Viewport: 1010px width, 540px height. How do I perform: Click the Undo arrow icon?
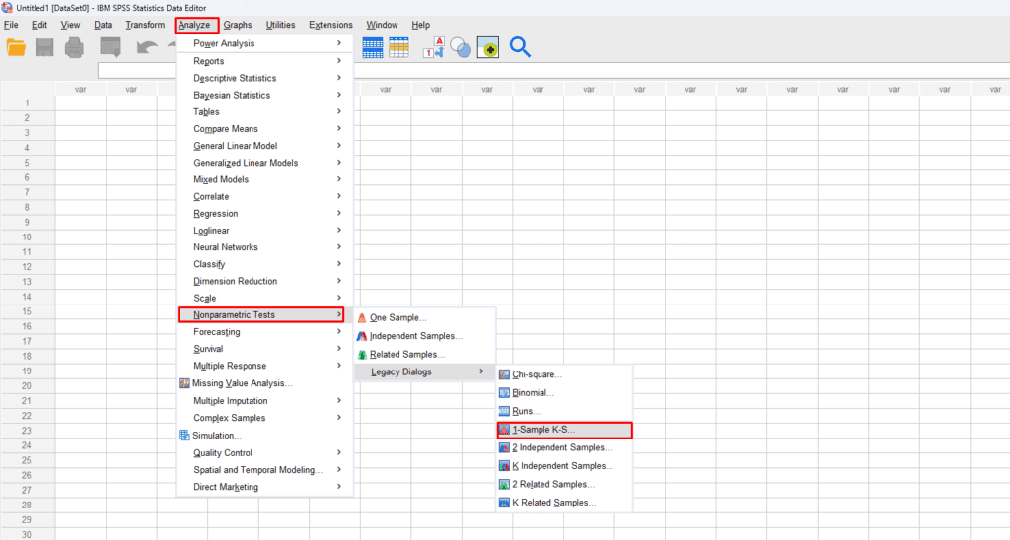tap(147, 47)
